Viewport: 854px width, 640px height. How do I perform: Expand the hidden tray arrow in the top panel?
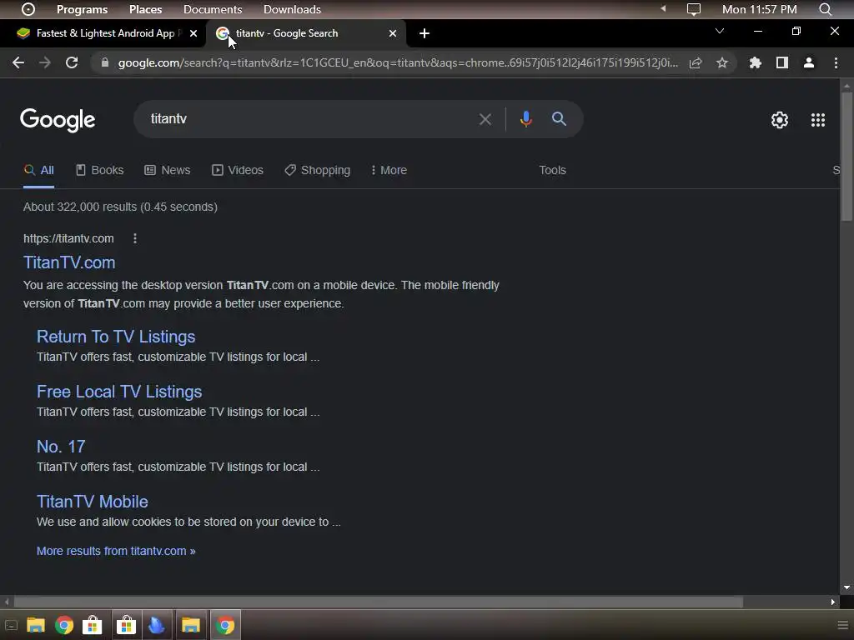click(663, 8)
